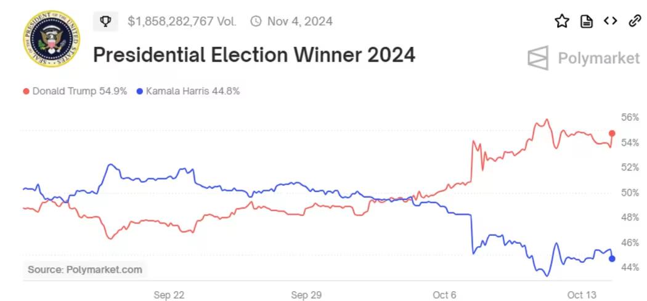Select the Sep 22 date on the axis
This screenshot has height=301, width=647.
click(169, 295)
